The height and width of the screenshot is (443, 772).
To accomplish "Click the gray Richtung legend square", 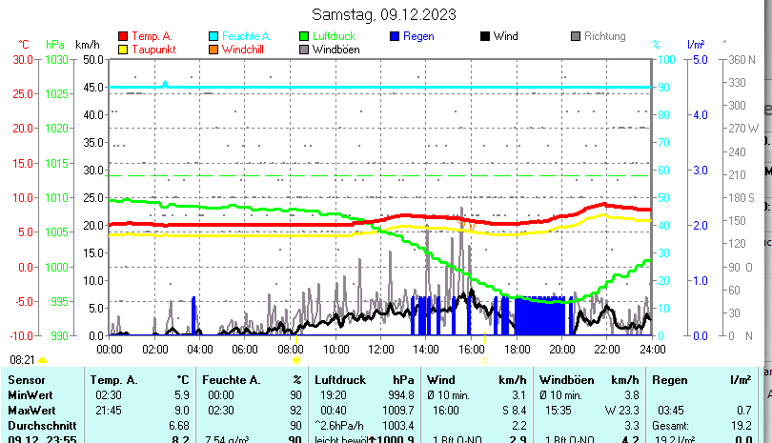I will [576, 36].
